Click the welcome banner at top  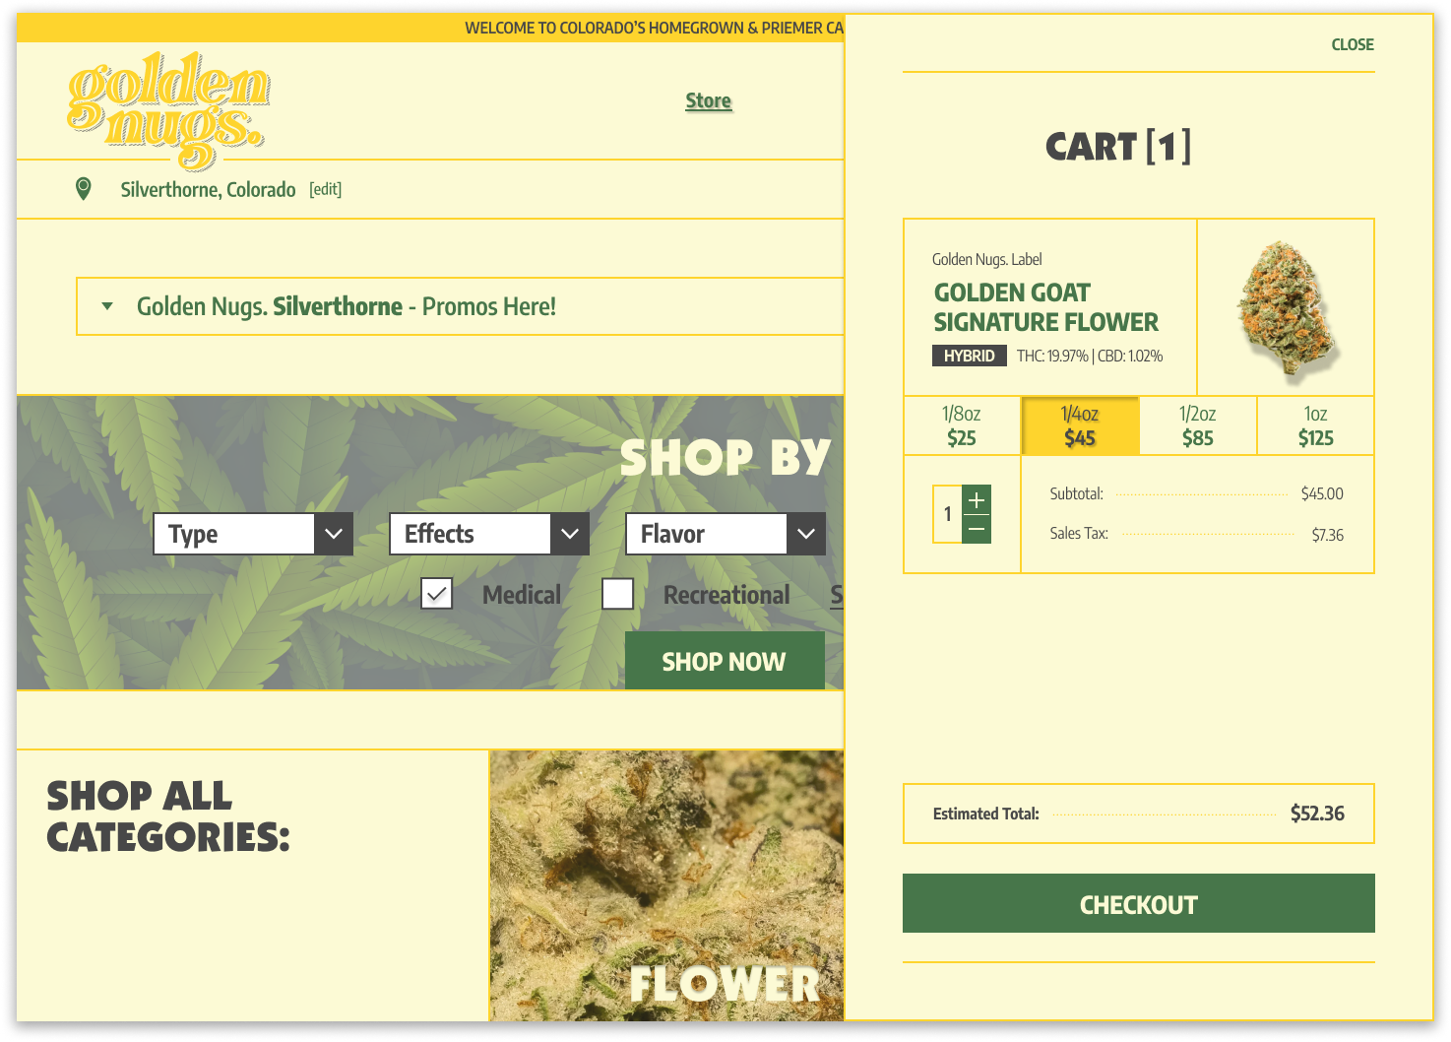point(430,28)
